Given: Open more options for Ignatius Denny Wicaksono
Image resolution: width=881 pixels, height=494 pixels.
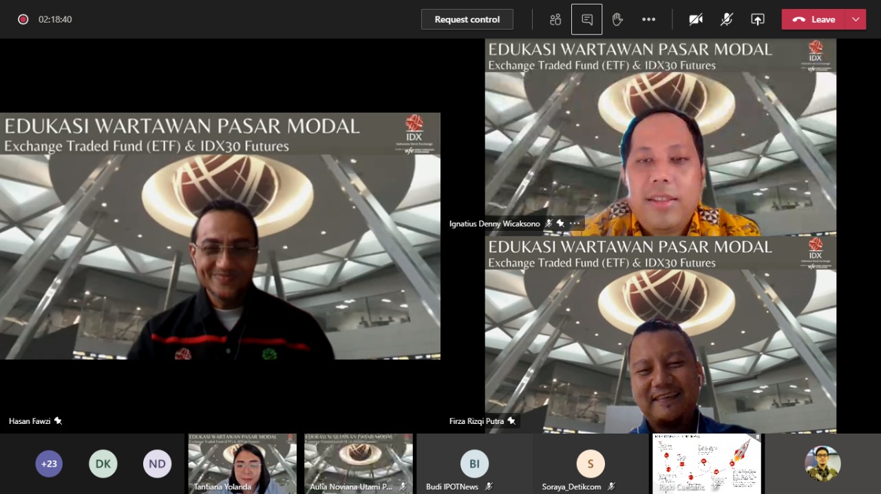Looking at the screenshot, I should (575, 223).
